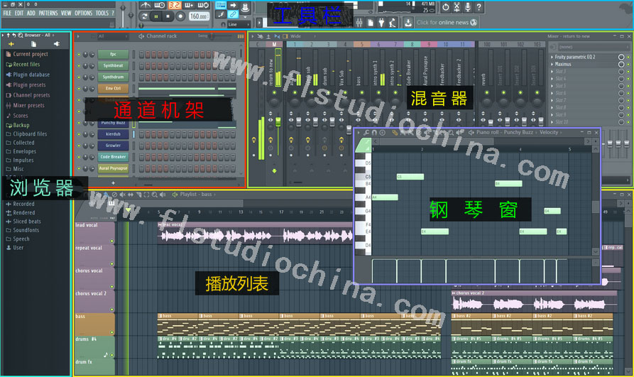Open mixer options menu arrow
Screen dimensions: 634x377
253,36
